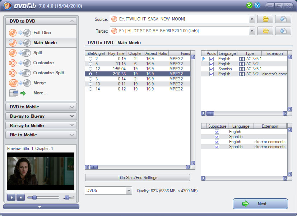Browse source folder with yellow folder icon
This screenshot has width=297, height=216.
pos(265,19)
